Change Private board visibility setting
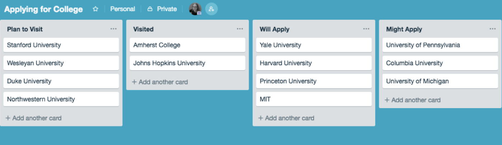The width and height of the screenshot is (502, 145). (x=162, y=9)
